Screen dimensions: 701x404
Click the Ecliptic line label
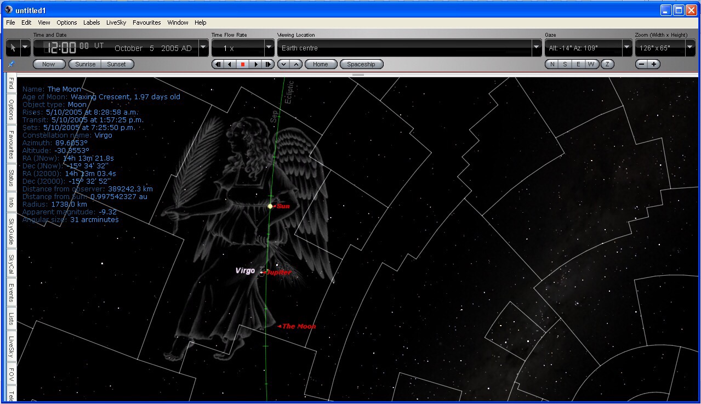tap(290, 92)
